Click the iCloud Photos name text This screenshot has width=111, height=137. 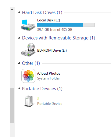coord(48,73)
